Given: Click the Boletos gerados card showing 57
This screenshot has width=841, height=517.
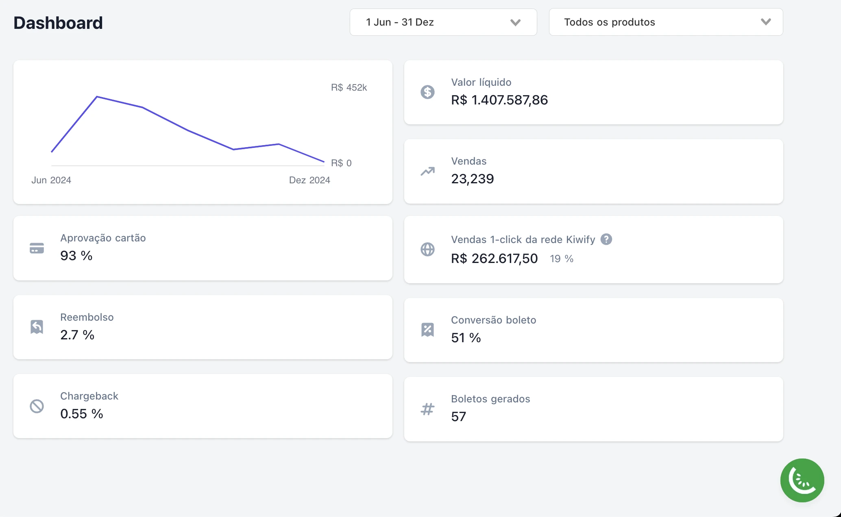Looking at the screenshot, I should pyautogui.click(x=593, y=408).
